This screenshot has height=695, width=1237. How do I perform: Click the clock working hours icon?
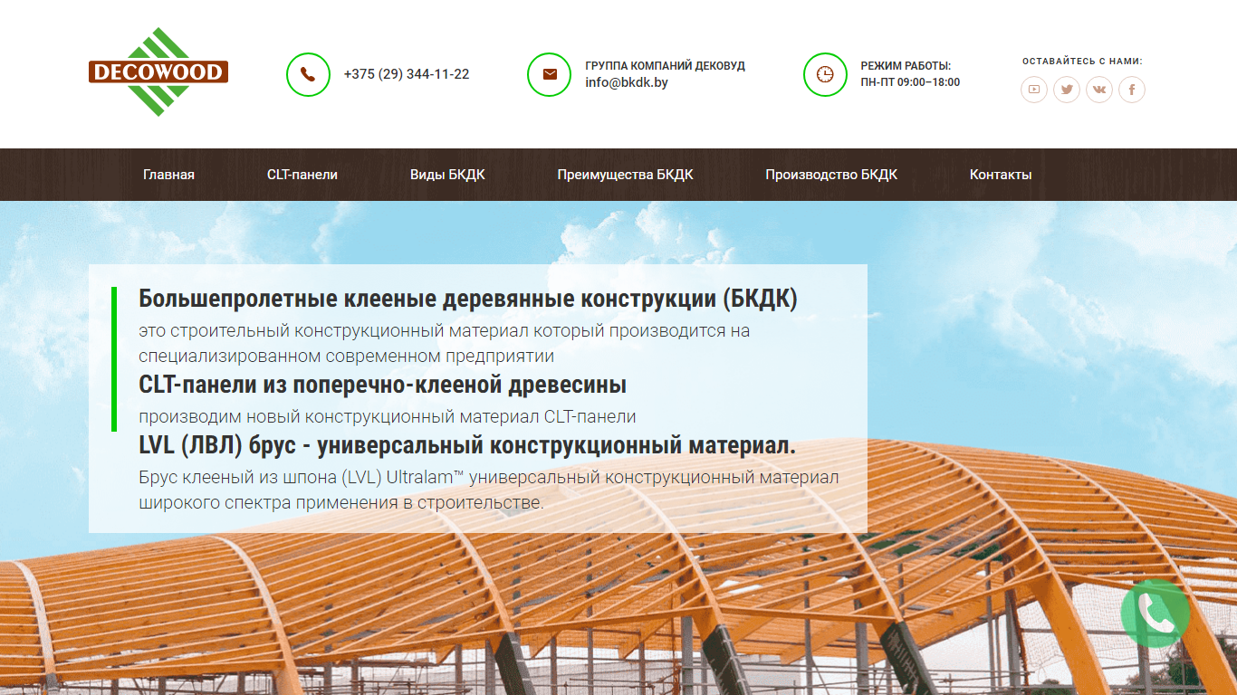coord(825,74)
